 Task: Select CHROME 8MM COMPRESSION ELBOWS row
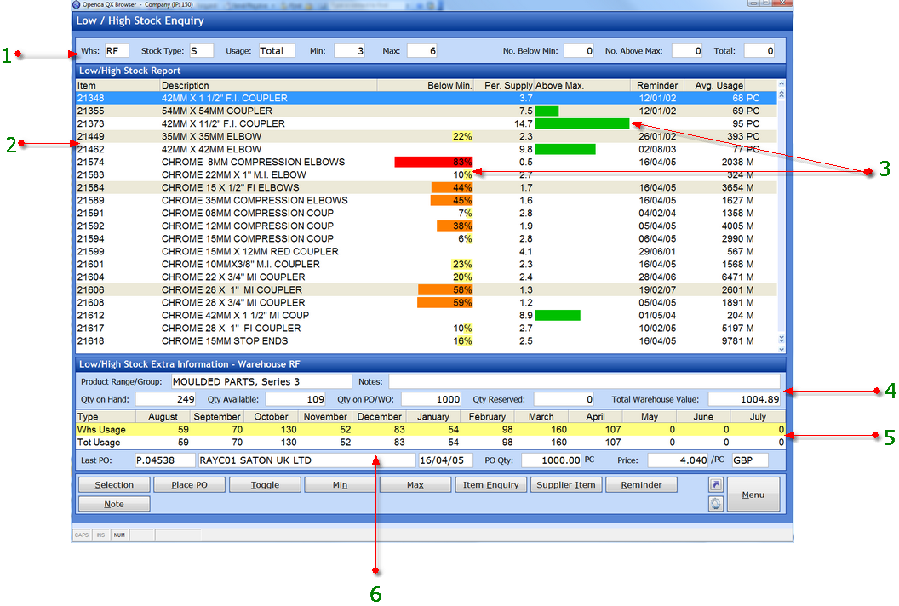427,162
